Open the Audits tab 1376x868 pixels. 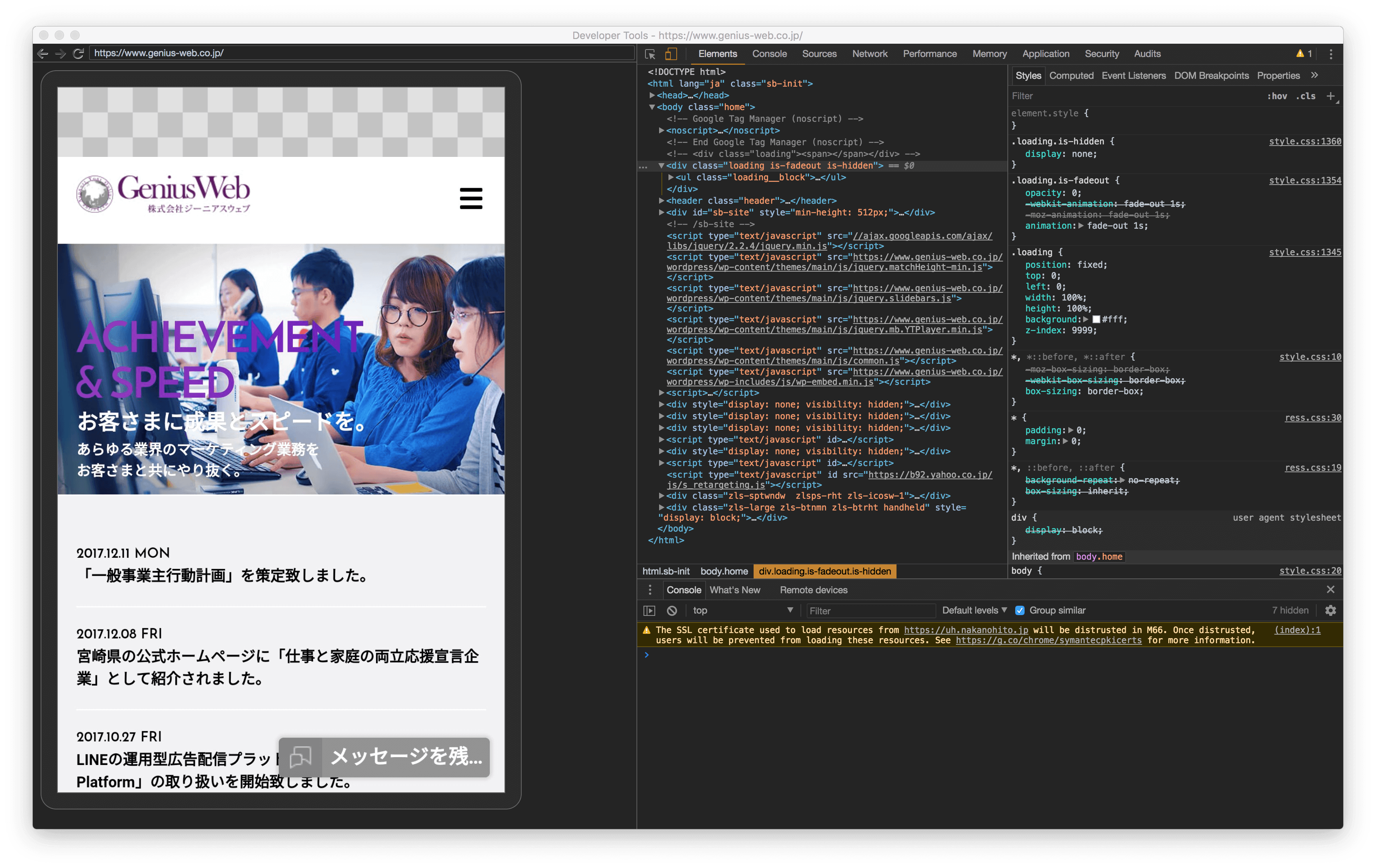[1147, 54]
